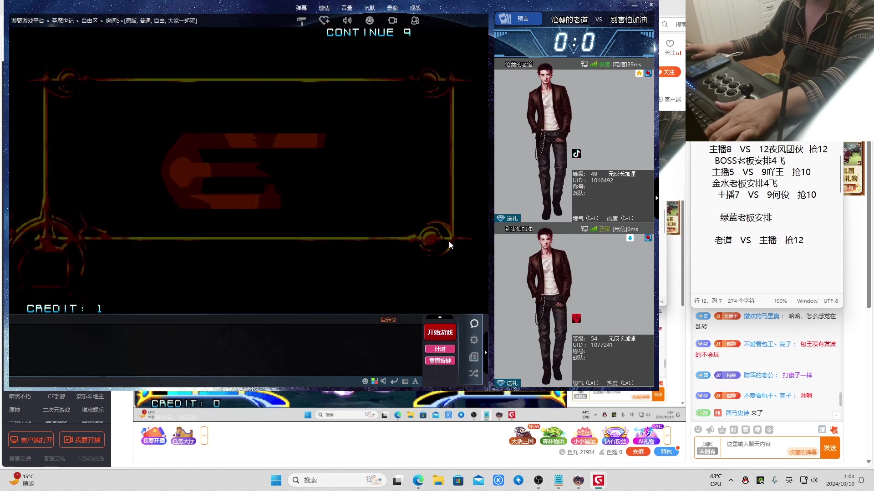
Task: Expand the right carousel arrow beside AI礼物
Action: (667, 436)
